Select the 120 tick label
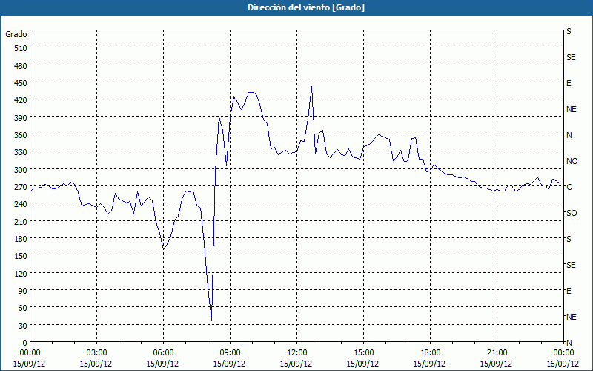593x371 pixels. 21,273
